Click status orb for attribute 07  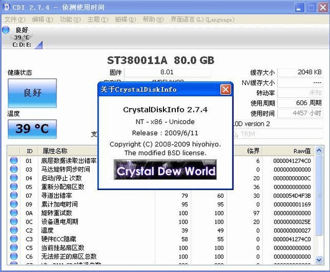click(x=14, y=195)
